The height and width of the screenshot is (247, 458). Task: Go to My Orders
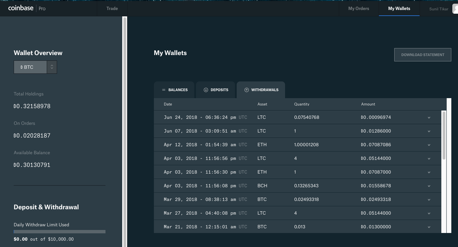coord(359,8)
